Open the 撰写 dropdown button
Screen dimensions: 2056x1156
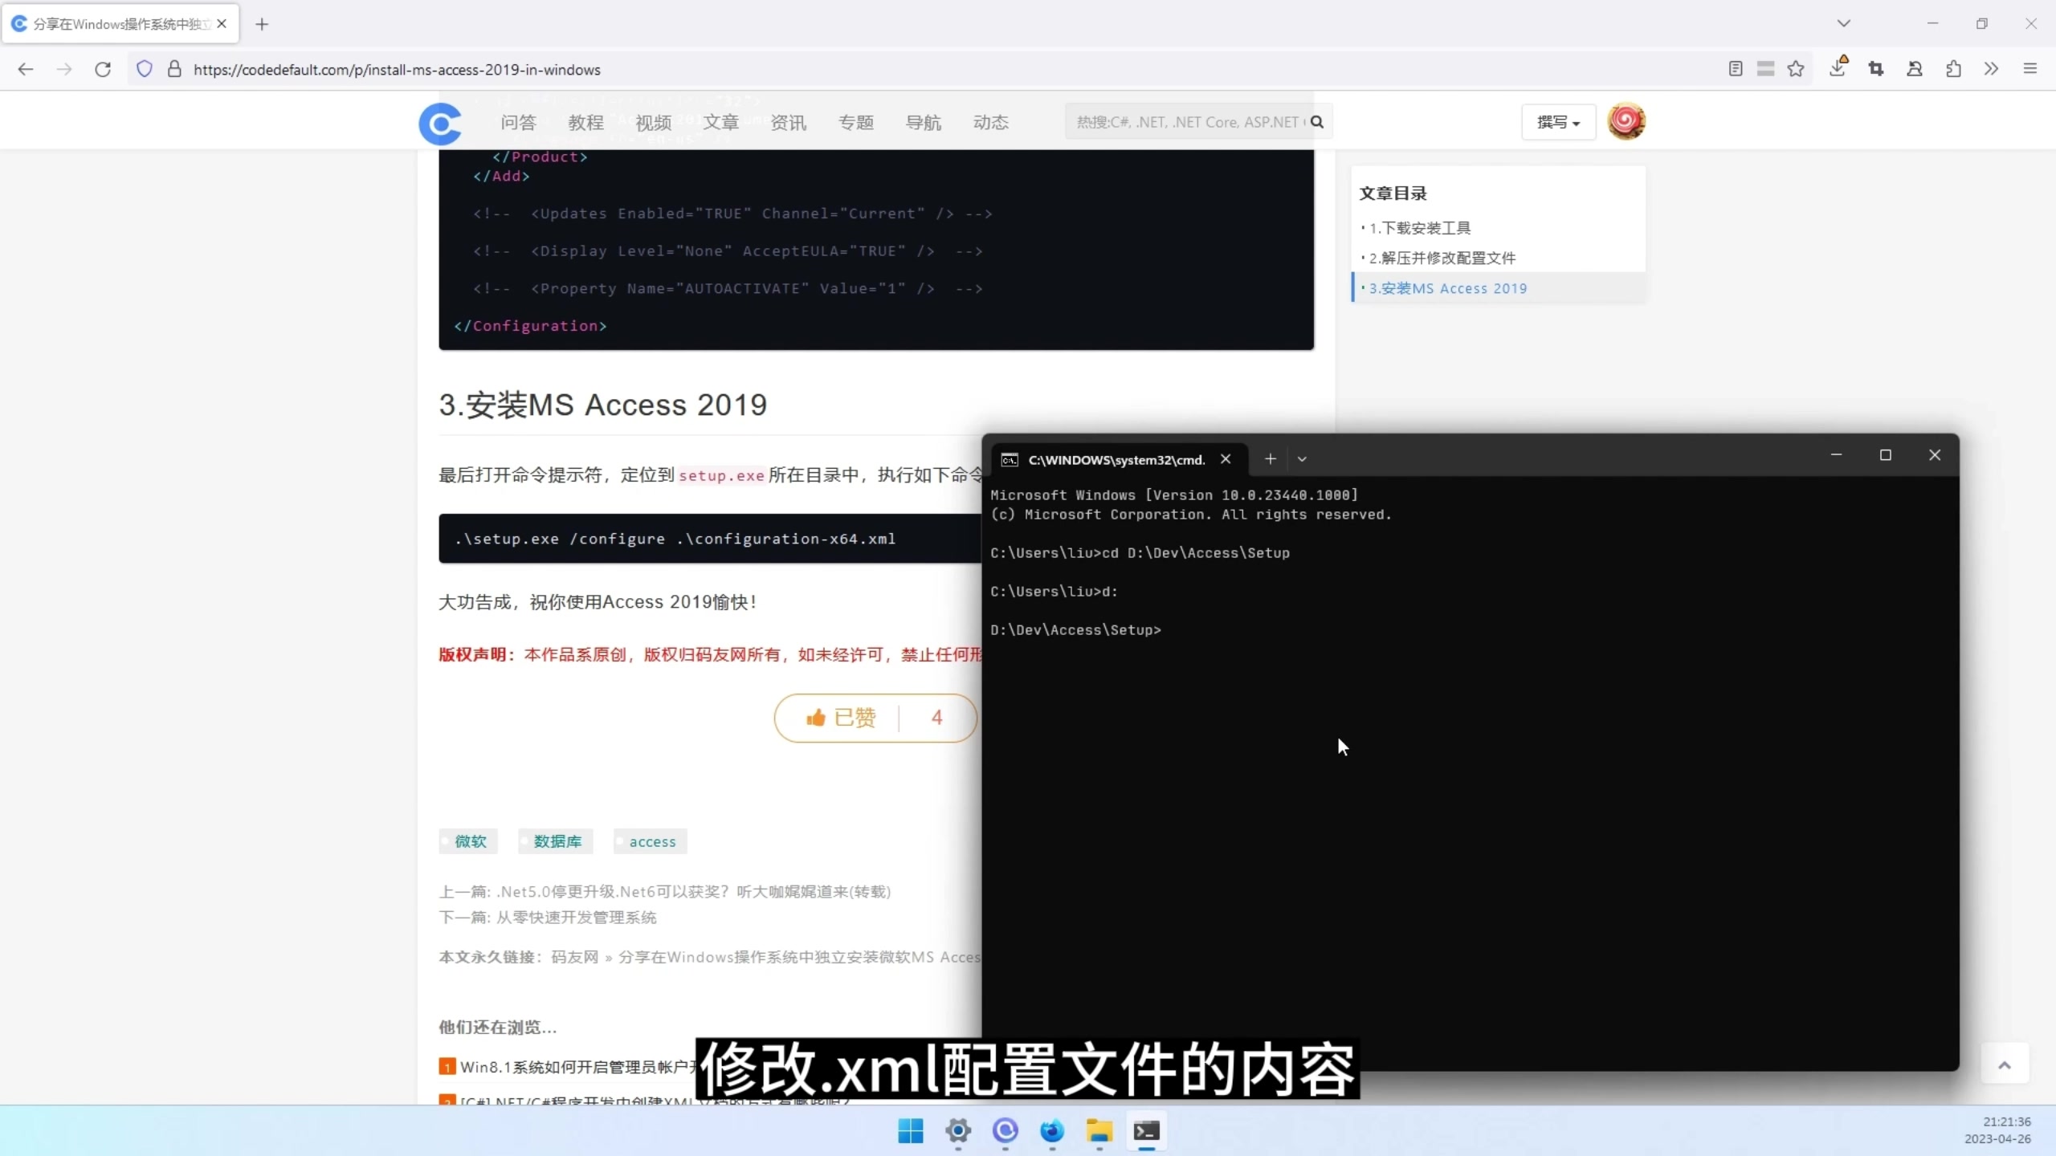(1558, 122)
